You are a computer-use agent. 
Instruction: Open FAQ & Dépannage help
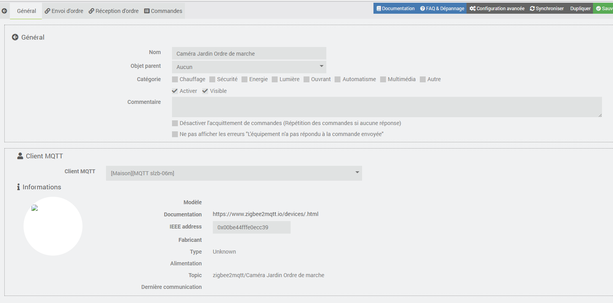[x=442, y=9]
